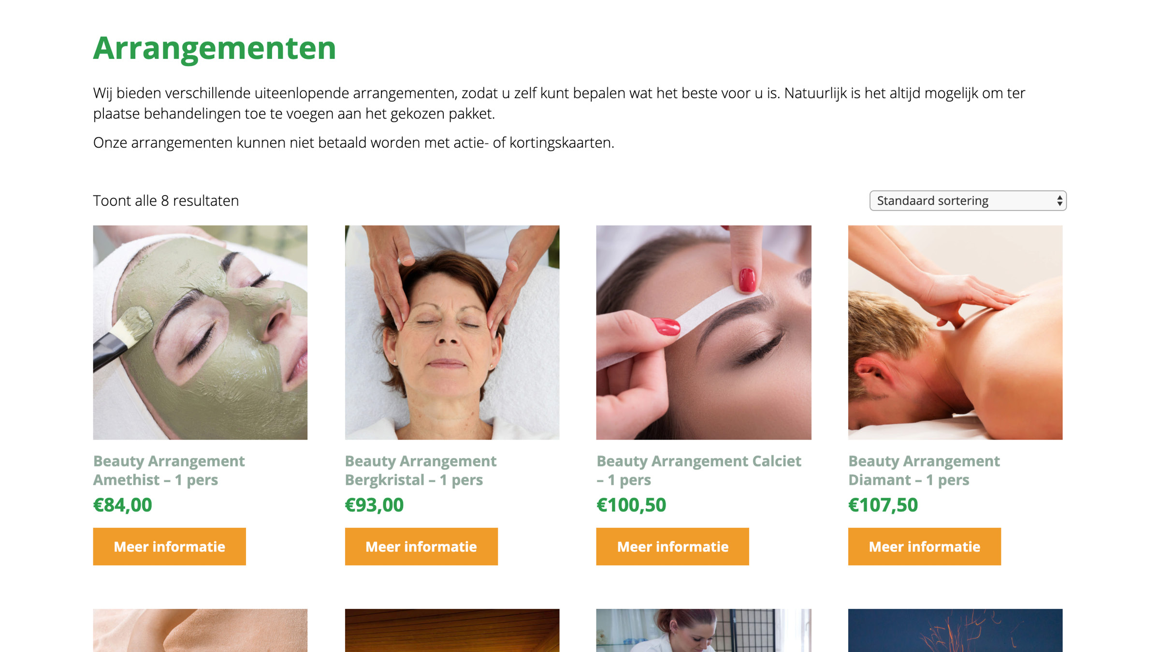
Task: Click the €84,00 price
Action: (x=123, y=505)
